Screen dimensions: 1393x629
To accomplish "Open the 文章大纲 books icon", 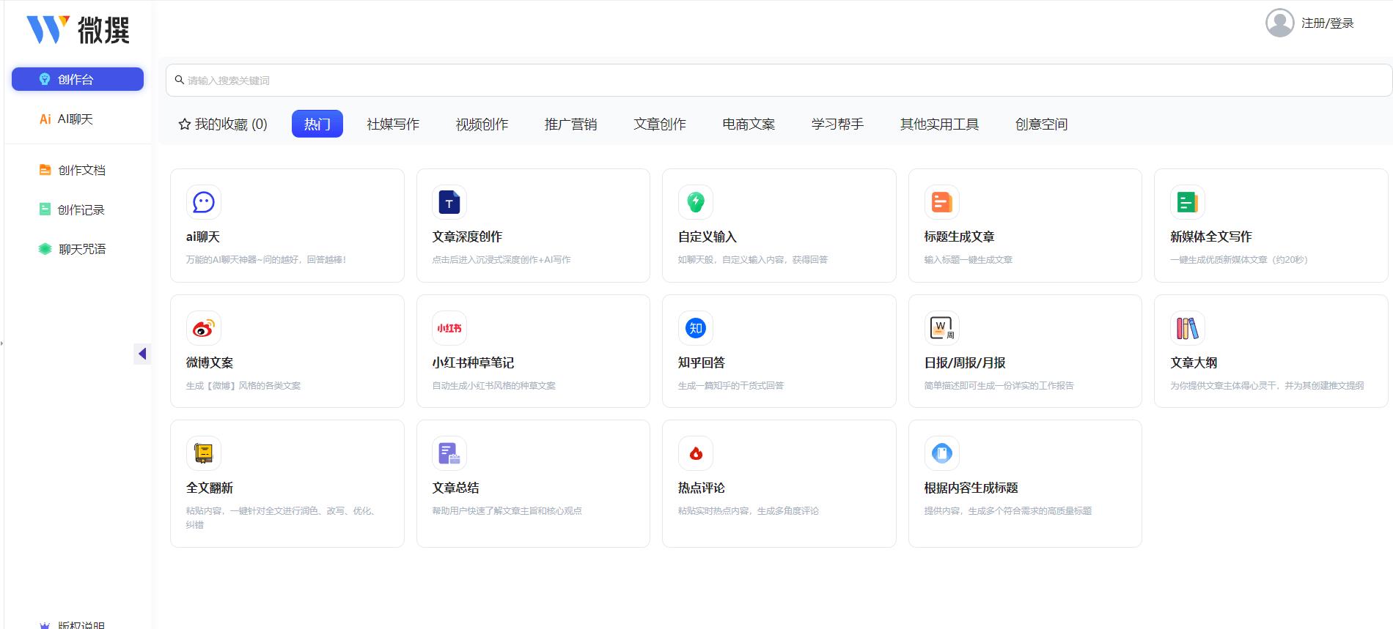I will tap(1187, 328).
